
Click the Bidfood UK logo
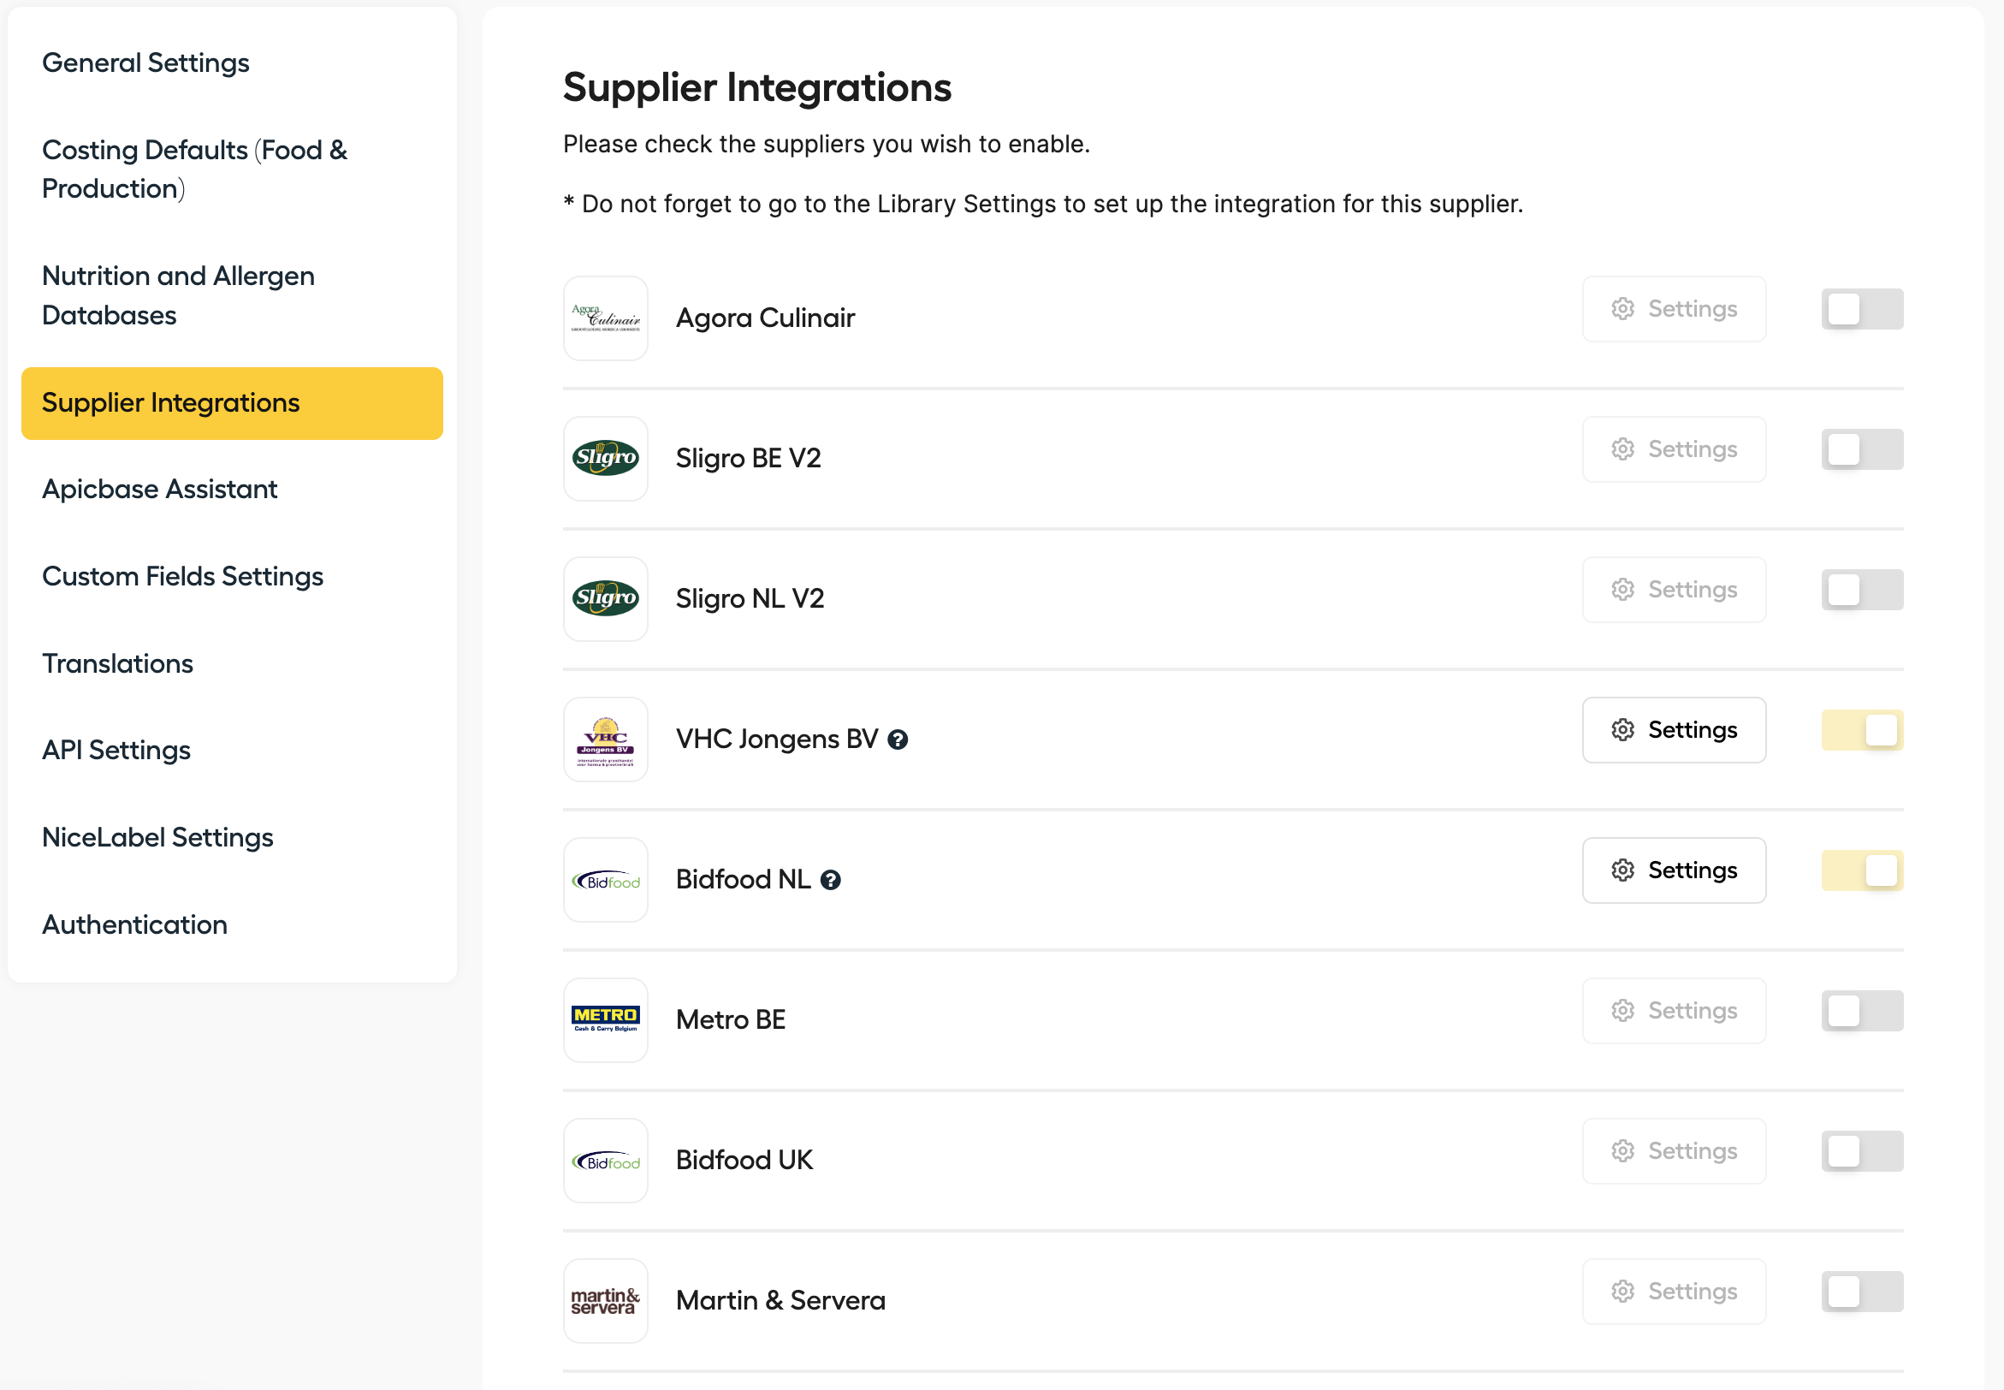(x=605, y=1160)
